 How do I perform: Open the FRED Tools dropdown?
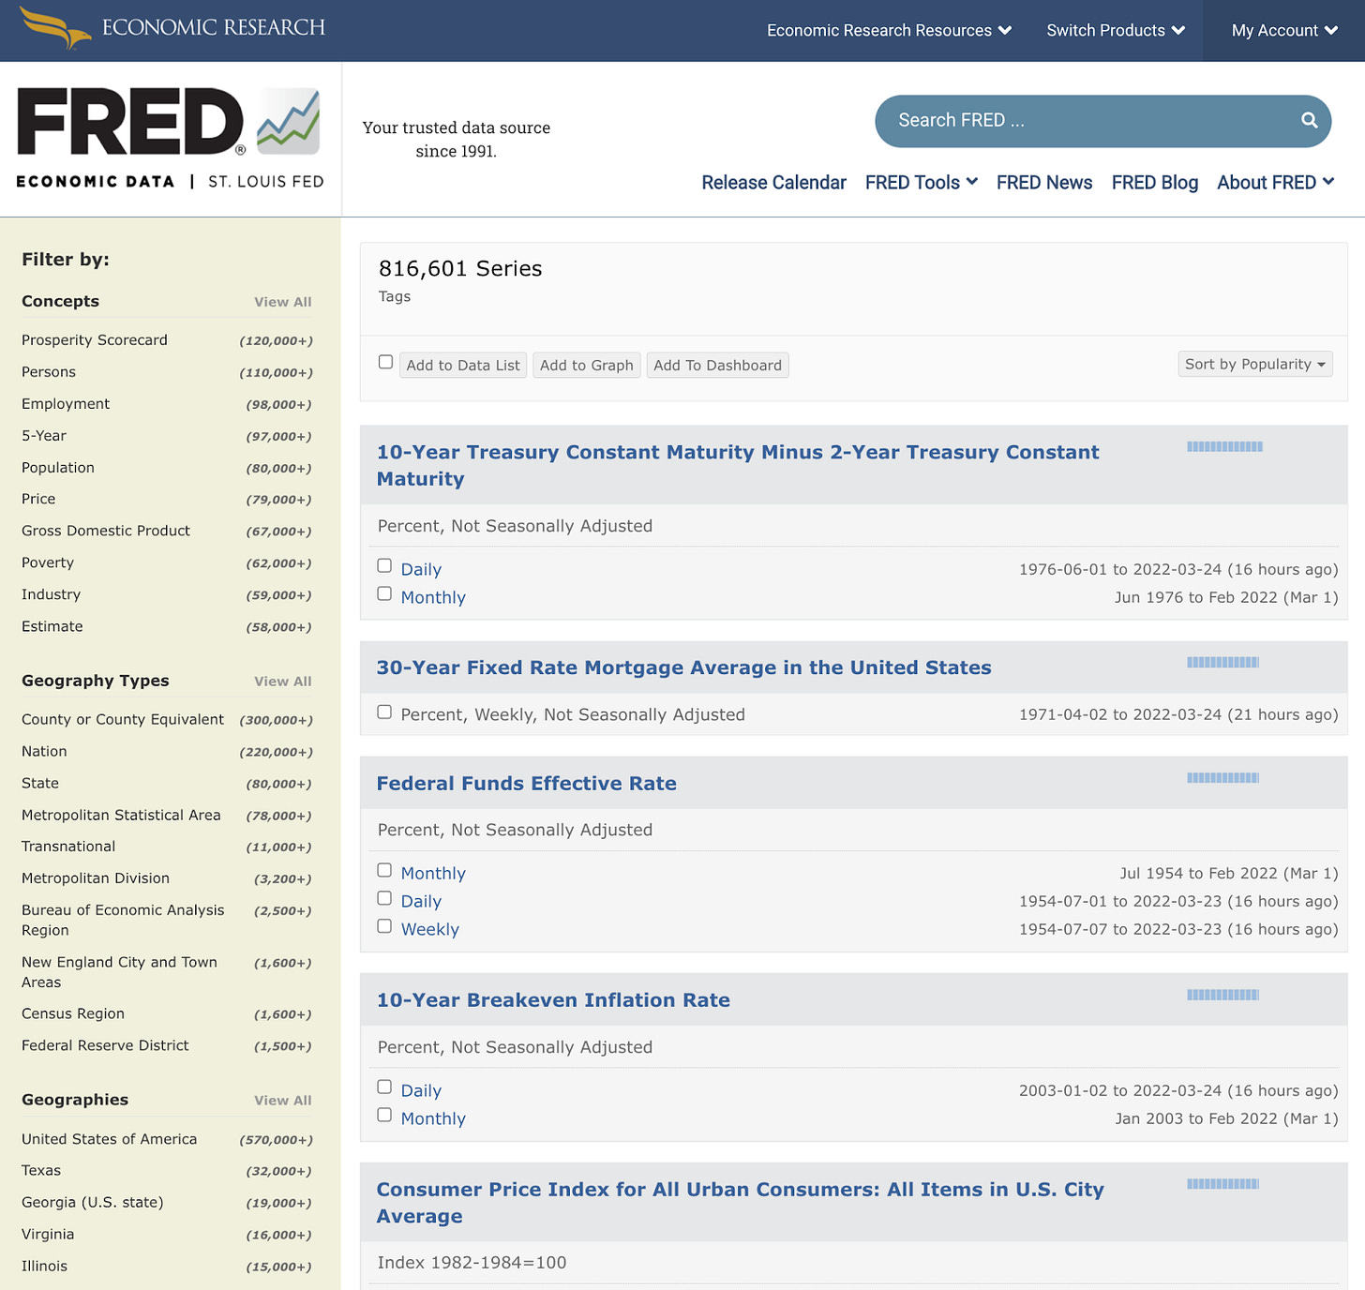(x=922, y=182)
